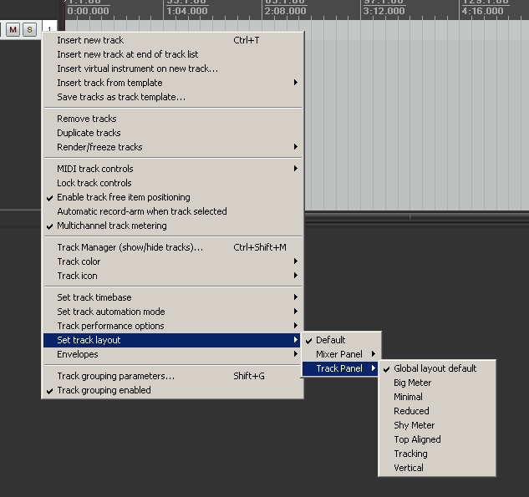The height and width of the screenshot is (497, 529).
Task: Click the 3:12.000 marker on the ruler
Action: (x=383, y=12)
